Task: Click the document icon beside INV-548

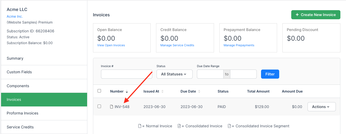Action: 111,107
